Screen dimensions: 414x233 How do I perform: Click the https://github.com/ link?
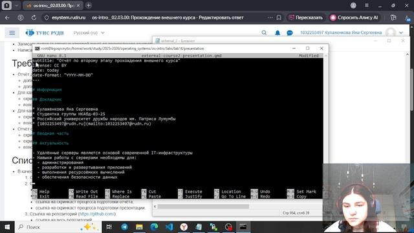pyautogui.click(x=96, y=214)
